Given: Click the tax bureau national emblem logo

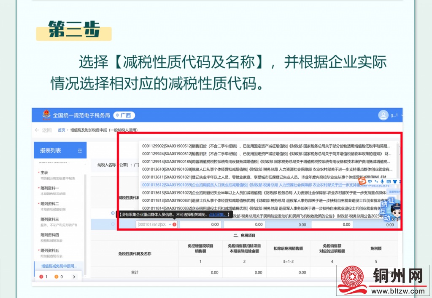Looking at the screenshot, I should click(x=46, y=115).
